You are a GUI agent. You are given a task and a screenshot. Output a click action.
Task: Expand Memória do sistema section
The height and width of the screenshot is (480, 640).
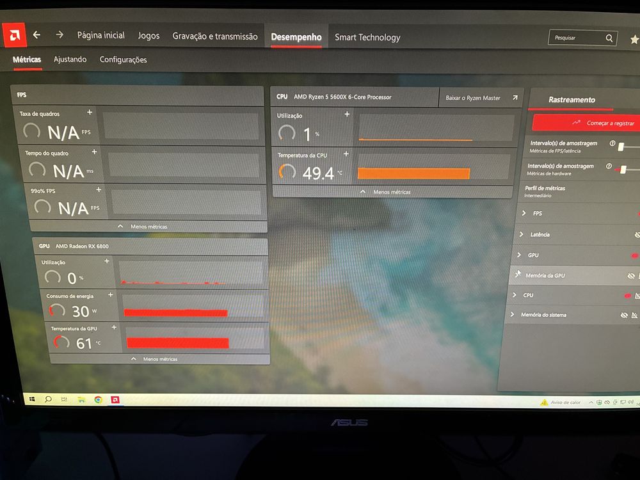512,314
